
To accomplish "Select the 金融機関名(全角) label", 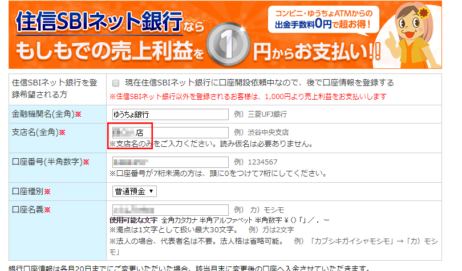I will 46,114.
